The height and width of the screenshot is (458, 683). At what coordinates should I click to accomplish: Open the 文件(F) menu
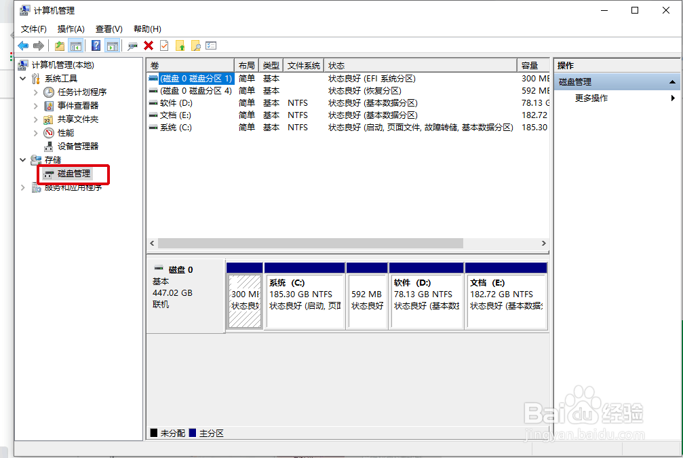point(33,28)
